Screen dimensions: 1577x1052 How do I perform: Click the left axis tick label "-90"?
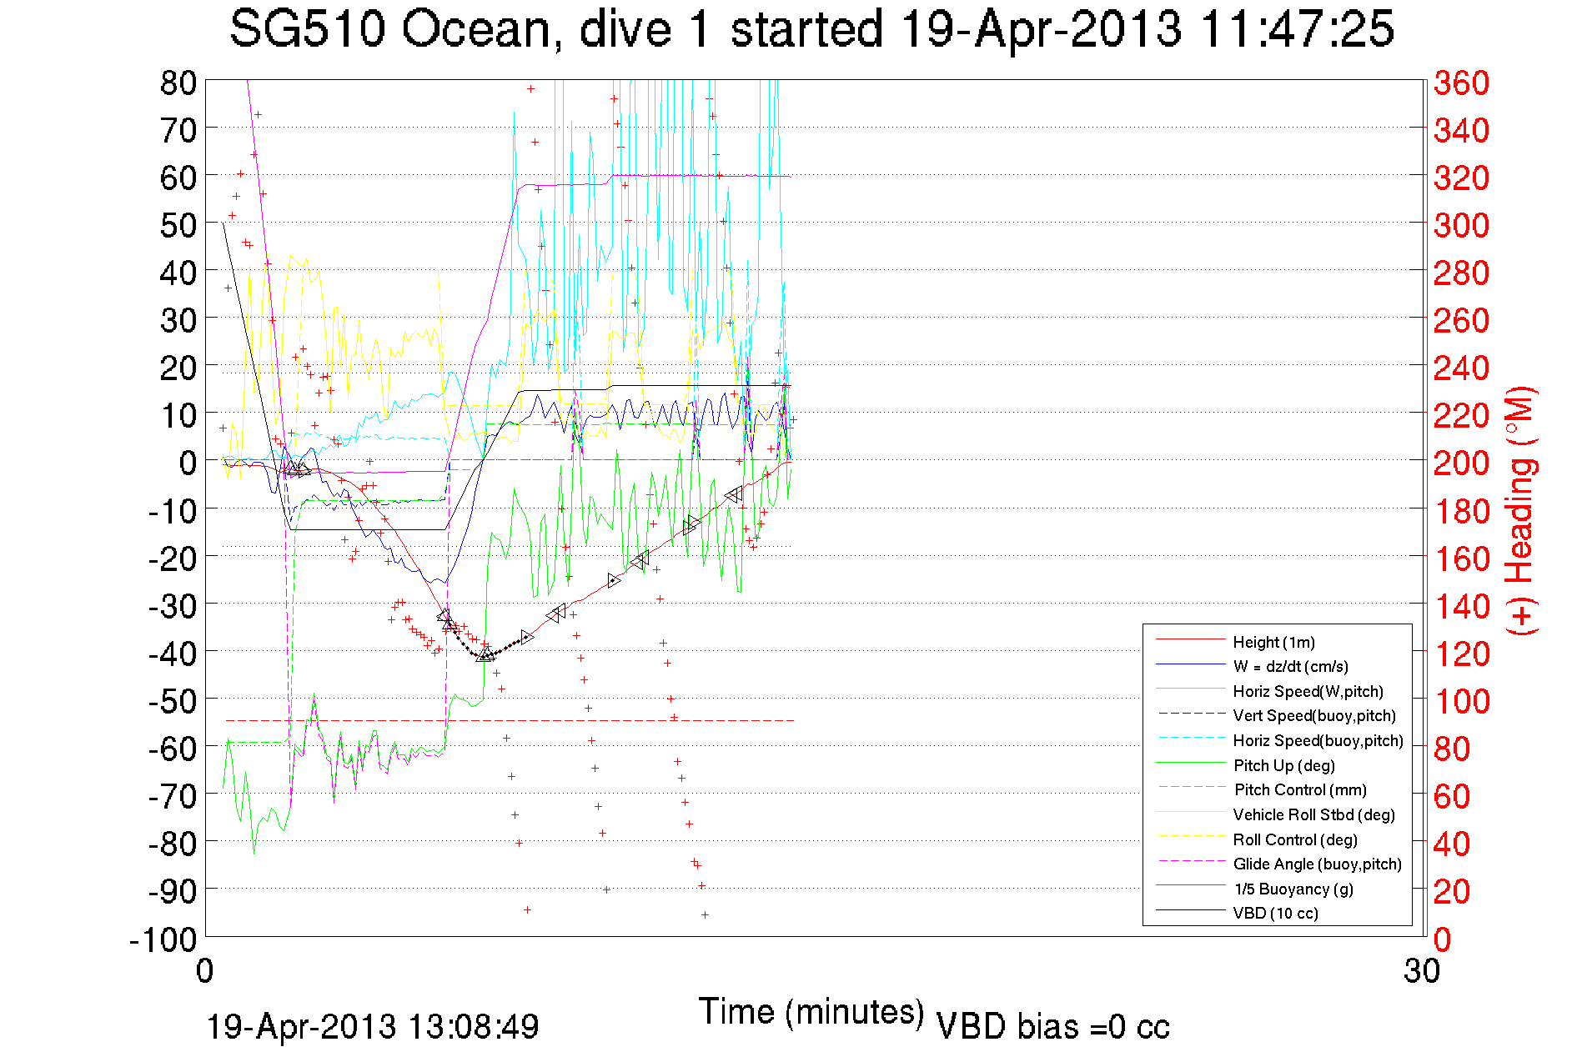(172, 890)
